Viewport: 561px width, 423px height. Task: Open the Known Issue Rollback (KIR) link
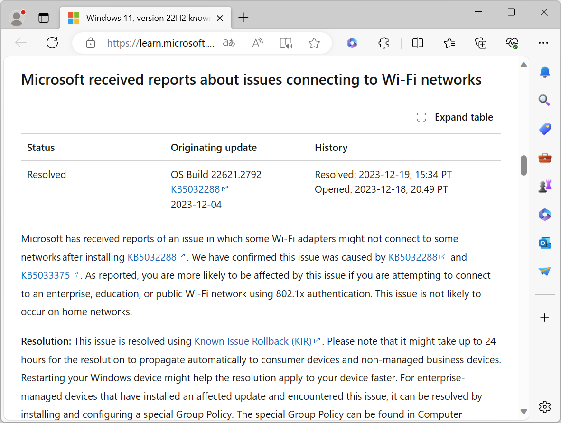click(253, 341)
